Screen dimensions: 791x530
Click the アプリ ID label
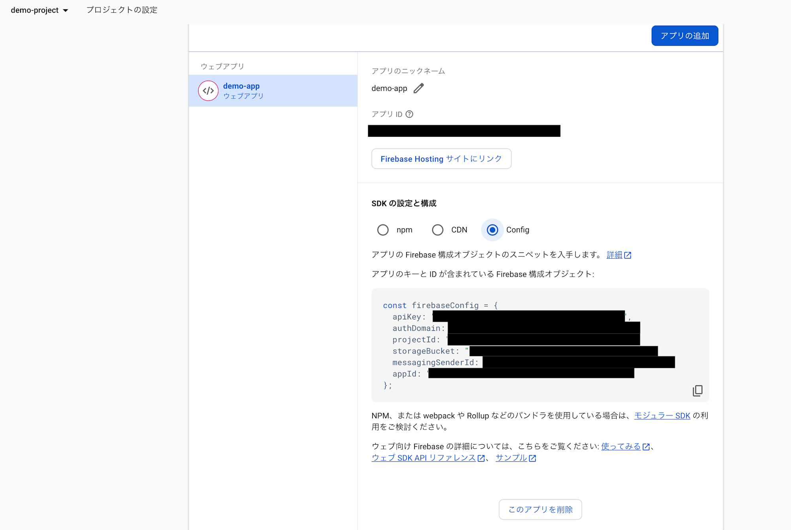coord(387,114)
